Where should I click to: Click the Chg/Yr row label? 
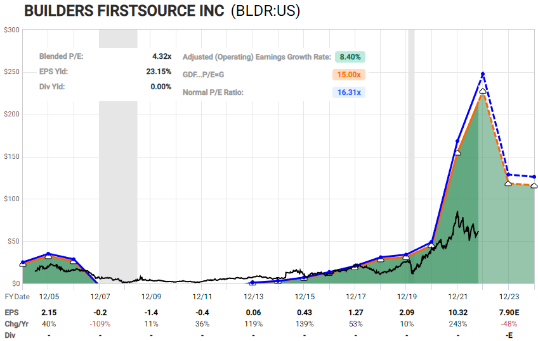tap(16, 324)
